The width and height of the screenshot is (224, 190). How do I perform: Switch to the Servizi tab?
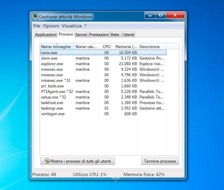pyautogui.click(x=81, y=35)
